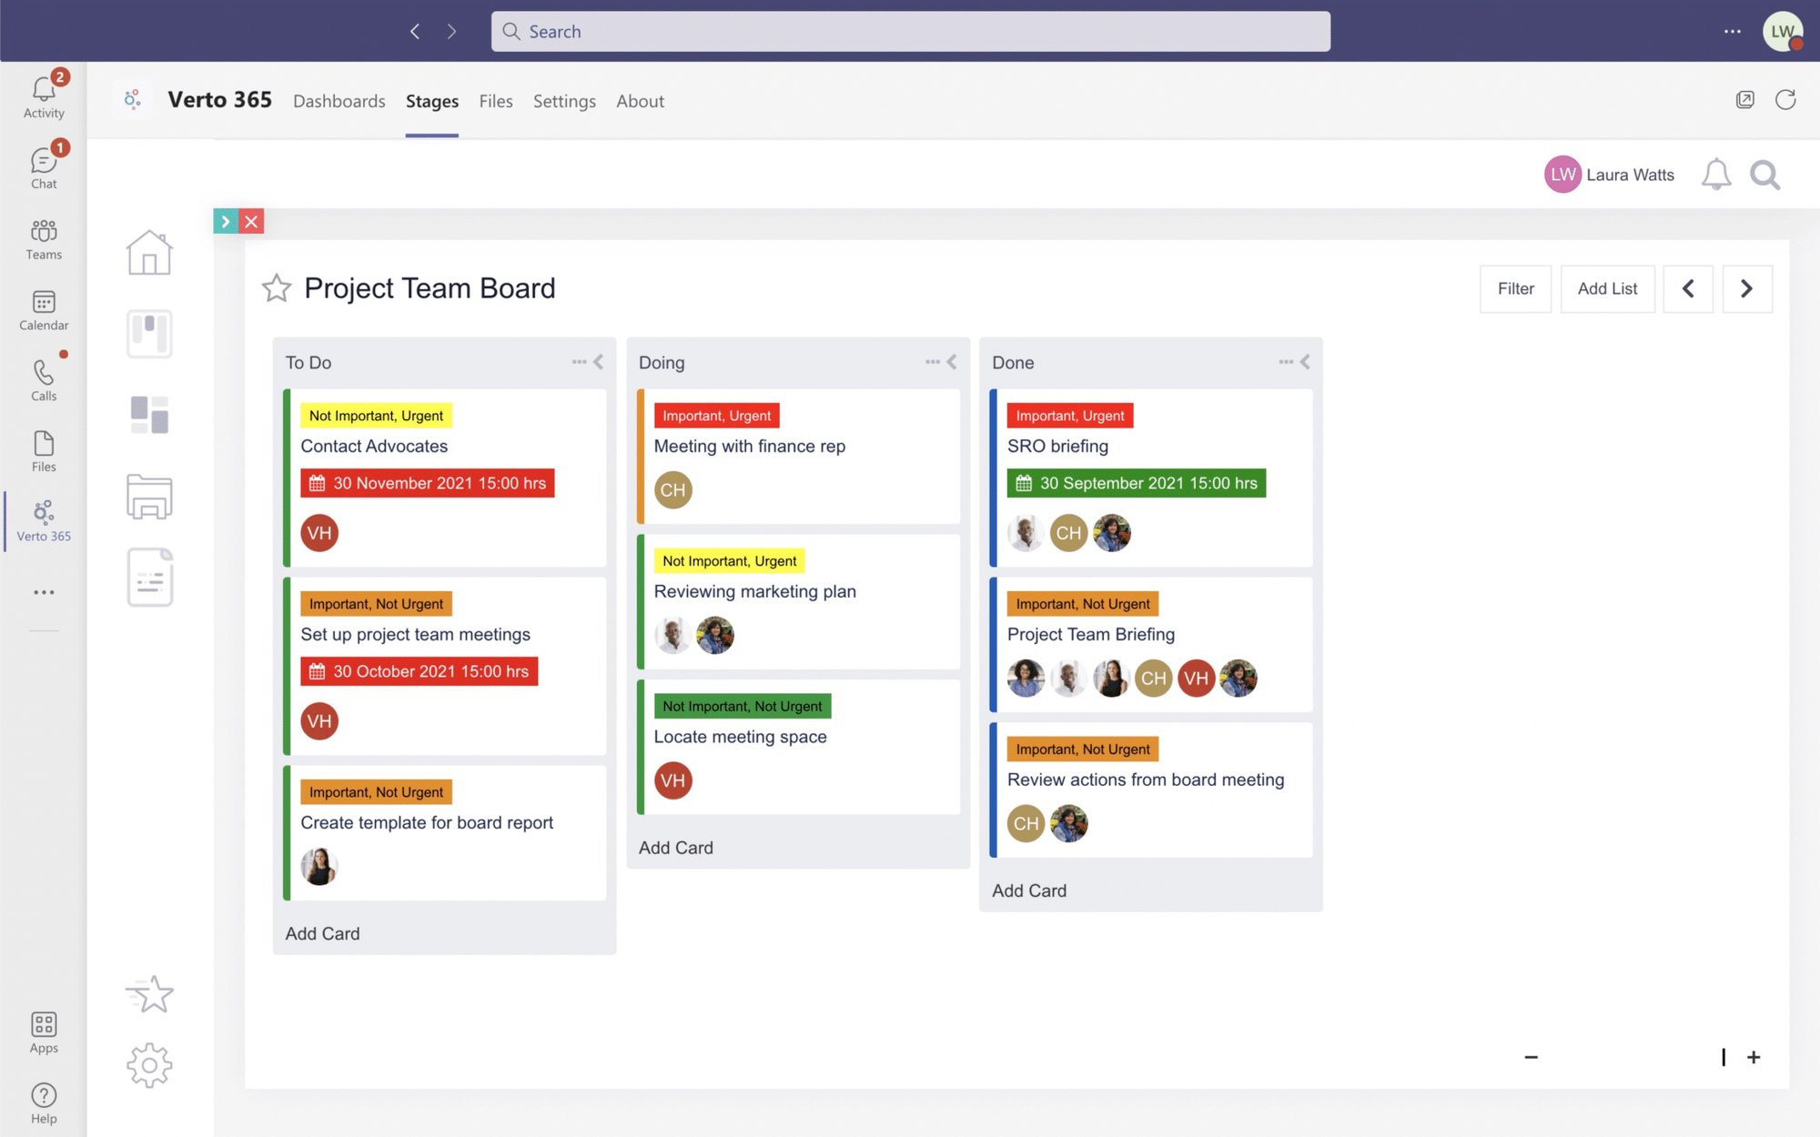The width and height of the screenshot is (1820, 1137).
Task: Click the Add List button
Action: point(1607,288)
